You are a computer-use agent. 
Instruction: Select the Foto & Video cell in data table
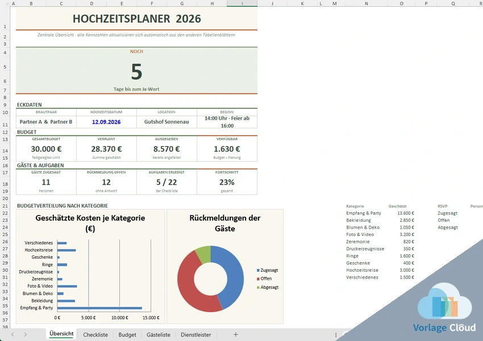coord(360,234)
